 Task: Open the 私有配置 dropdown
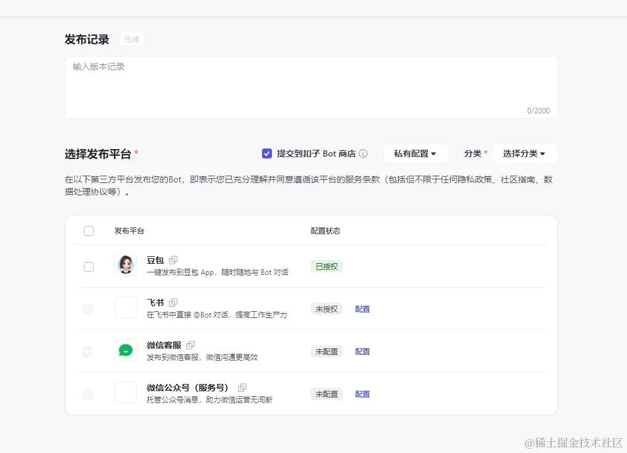[415, 153]
